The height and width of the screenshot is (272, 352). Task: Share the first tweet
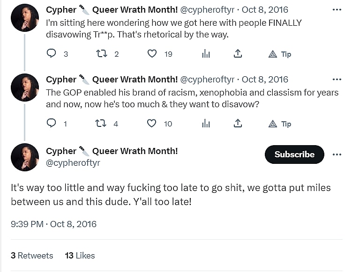tap(238, 54)
